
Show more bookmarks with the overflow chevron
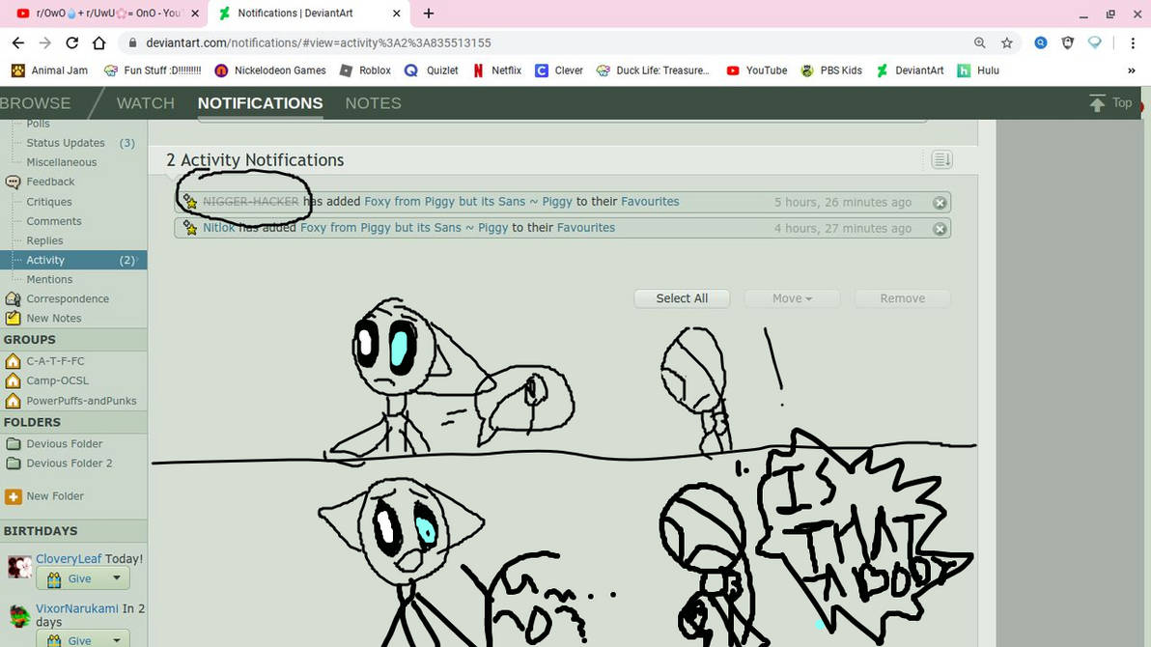(x=1131, y=70)
